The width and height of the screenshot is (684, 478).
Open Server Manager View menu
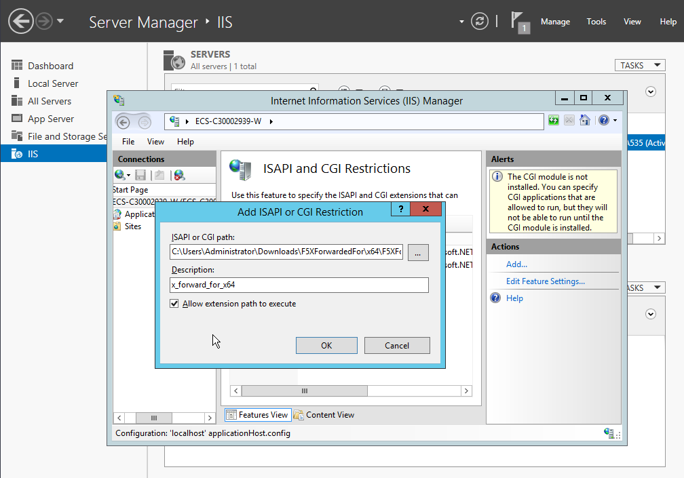tap(632, 21)
